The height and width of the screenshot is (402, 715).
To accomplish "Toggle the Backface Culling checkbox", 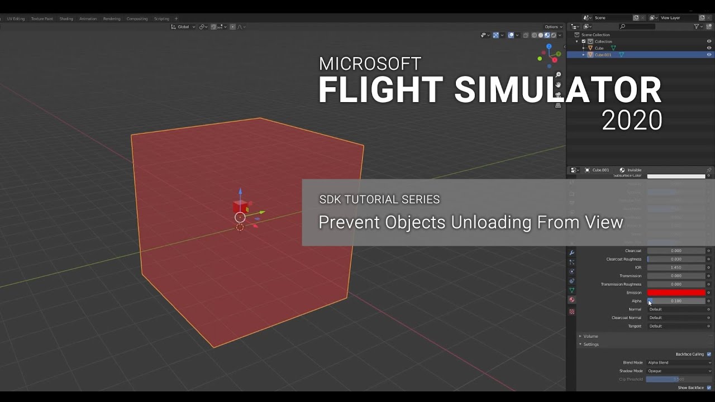I will [x=709, y=354].
